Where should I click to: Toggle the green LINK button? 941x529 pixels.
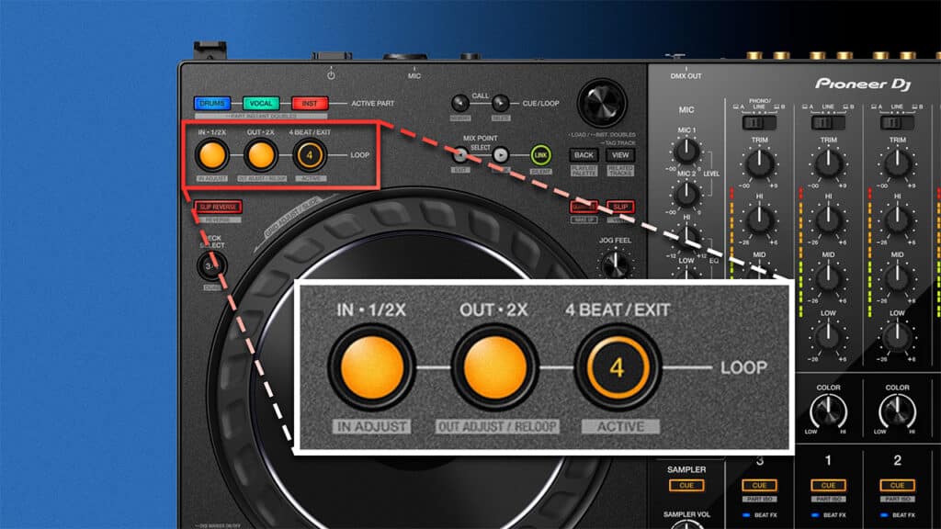[542, 155]
